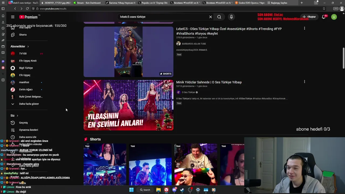Open the Vivaldi profile avatar
Screen dimensions: 345x194
[342, 9]
